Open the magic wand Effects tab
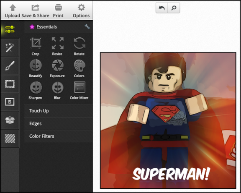Screen dimensions: 241x193 tap(10, 47)
